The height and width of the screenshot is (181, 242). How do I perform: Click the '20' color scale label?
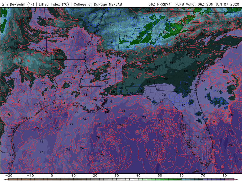[95, 176]
